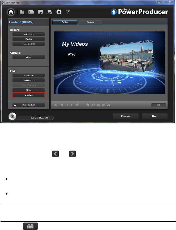This screenshot has width=176, height=230.
Task: Import Photos
Action: click(x=28, y=39)
